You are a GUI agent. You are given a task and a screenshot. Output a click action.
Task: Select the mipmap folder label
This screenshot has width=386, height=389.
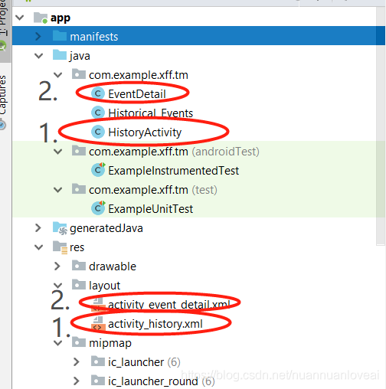[x=110, y=343]
